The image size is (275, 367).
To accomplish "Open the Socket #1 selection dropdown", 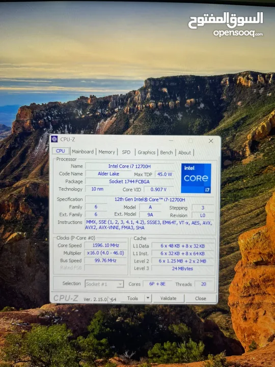I will (x=104, y=284).
